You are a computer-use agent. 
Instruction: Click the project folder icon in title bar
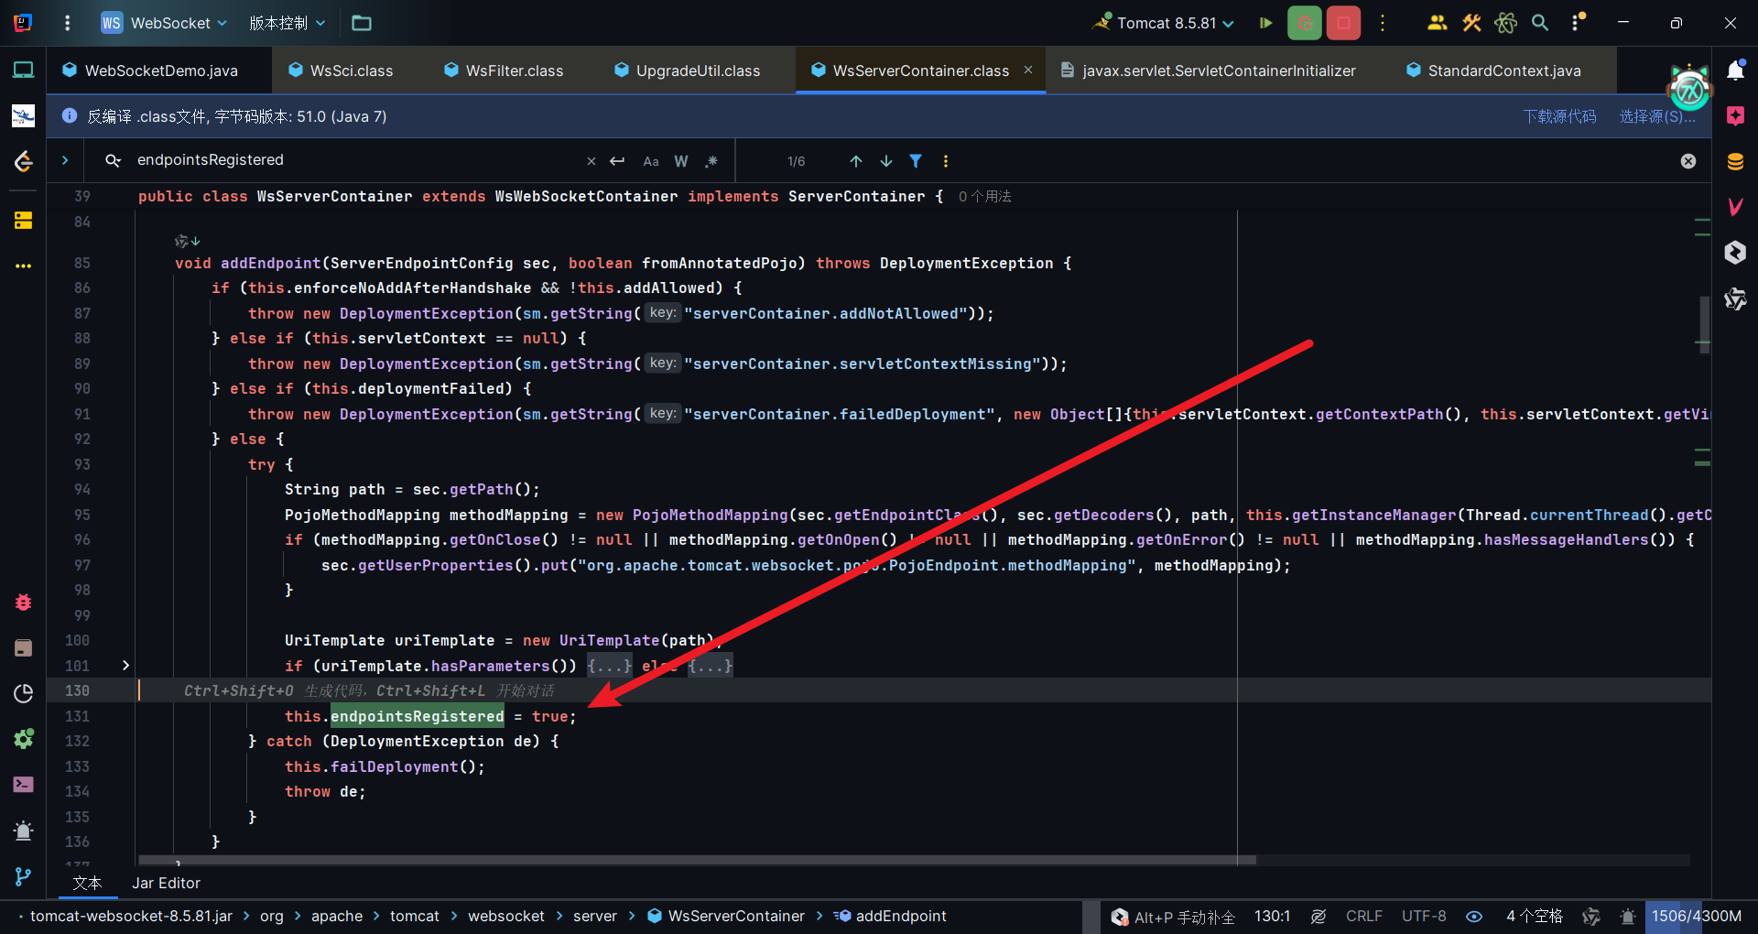(362, 23)
